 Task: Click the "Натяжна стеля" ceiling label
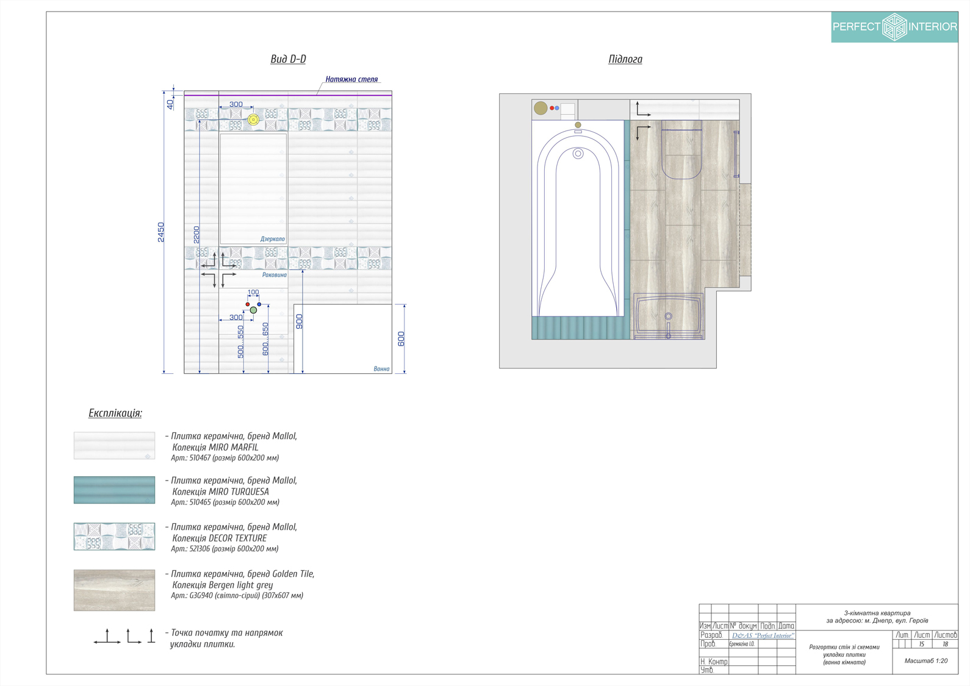point(351,79)
